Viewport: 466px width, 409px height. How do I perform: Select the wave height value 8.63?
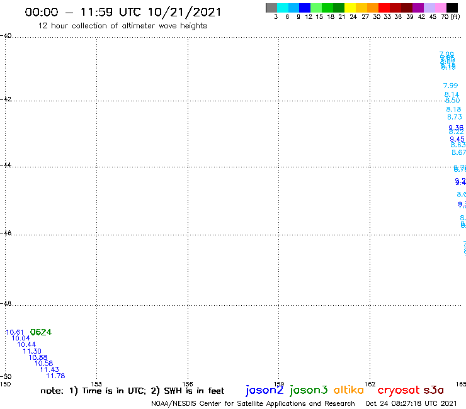tap(458, 145)
